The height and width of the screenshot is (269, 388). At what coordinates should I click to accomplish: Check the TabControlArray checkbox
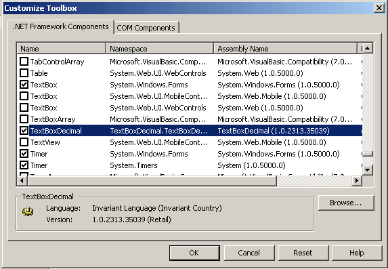[x=24, y=62]
